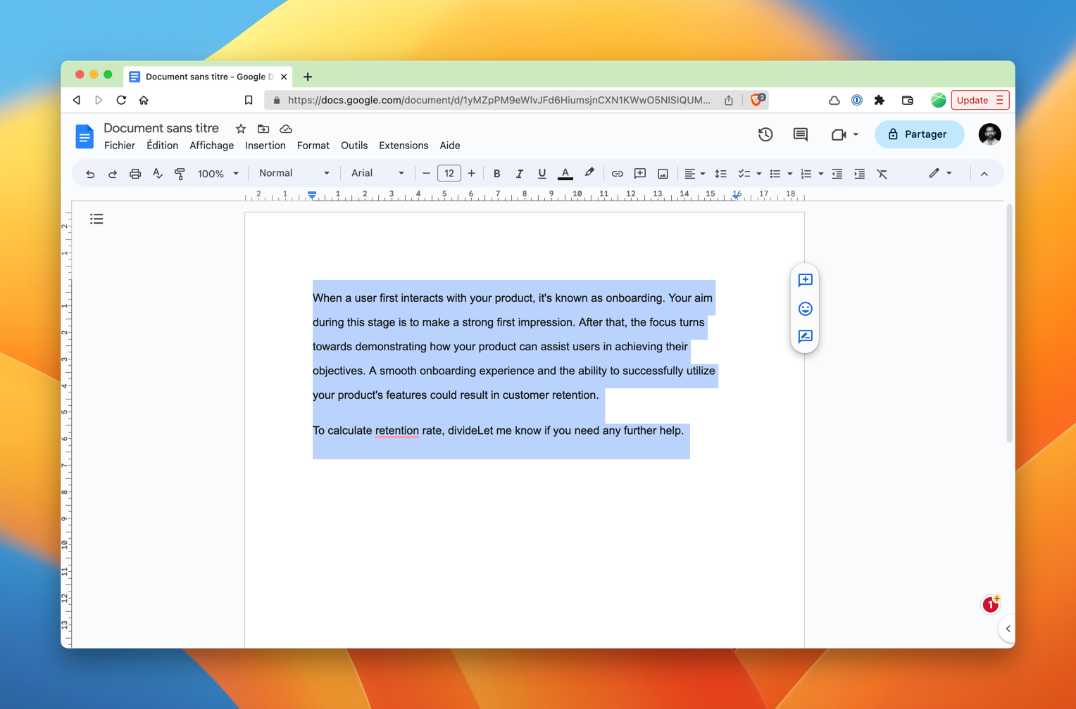Image resolution: width=1076 pixels, height=709 pixels.
Task: Show the document outline icon
Action: 96,219
